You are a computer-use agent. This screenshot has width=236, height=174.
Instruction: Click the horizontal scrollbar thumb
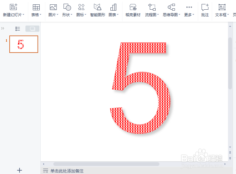[x=106, y=164]
